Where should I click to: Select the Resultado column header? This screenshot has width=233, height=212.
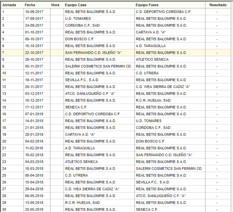(218, 5)
